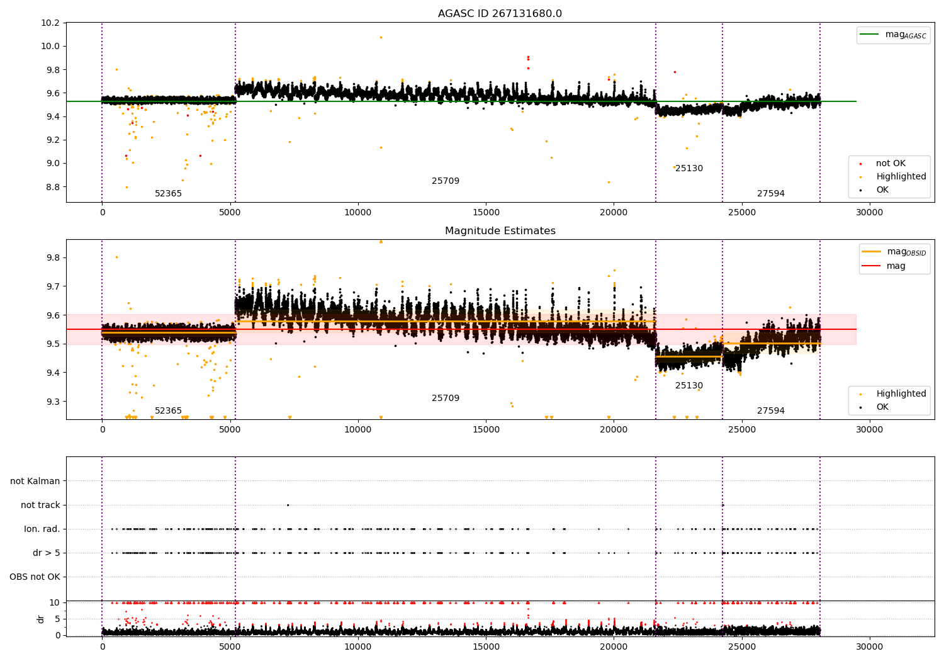Screen dimensions: 944x661
Task: Click OBSID label 27594 in top plot
Action: pos(771,194)
